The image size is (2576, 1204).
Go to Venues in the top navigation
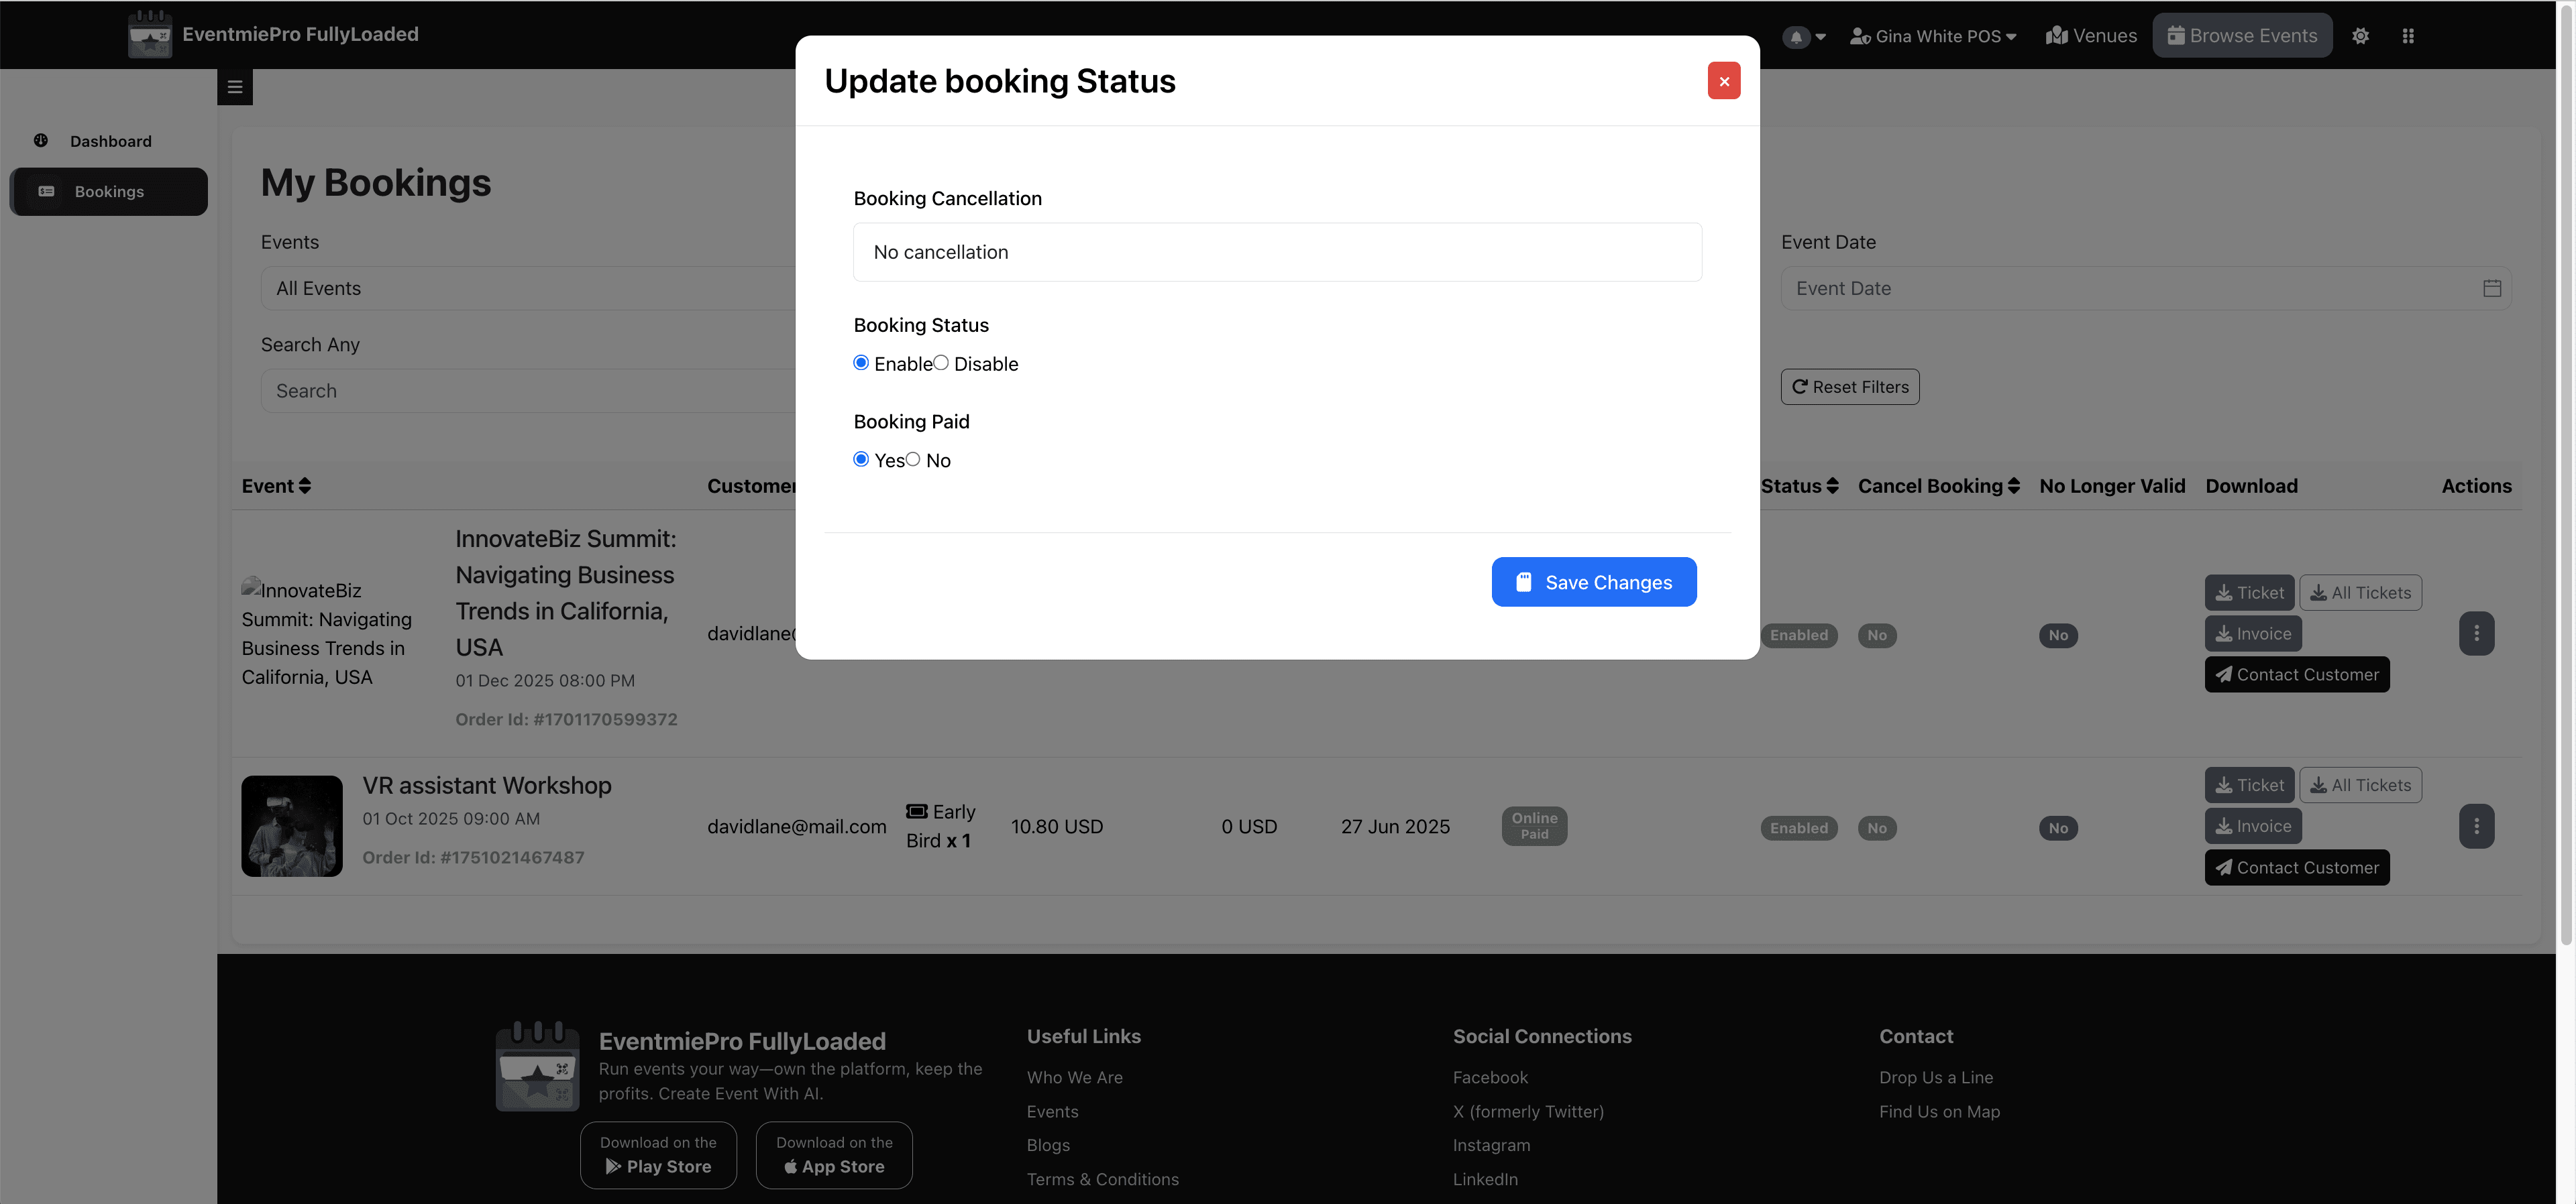(2090, 36)
